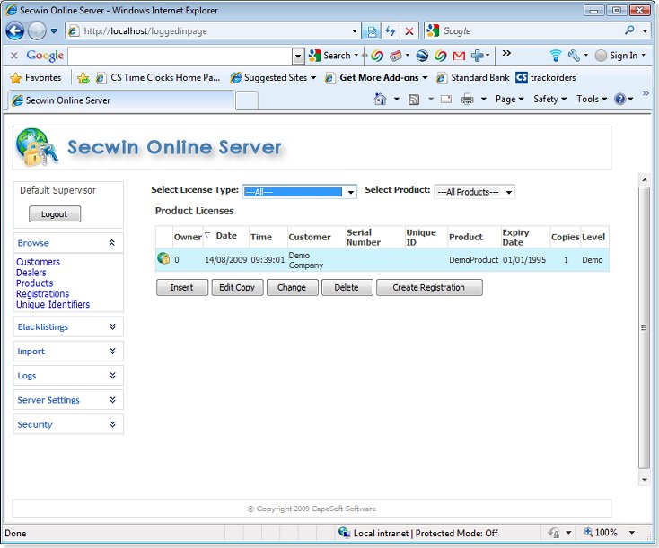Click the browser Back arrow button
The width and height of the screenshot is (659, 548).
[x=15, y=30]
